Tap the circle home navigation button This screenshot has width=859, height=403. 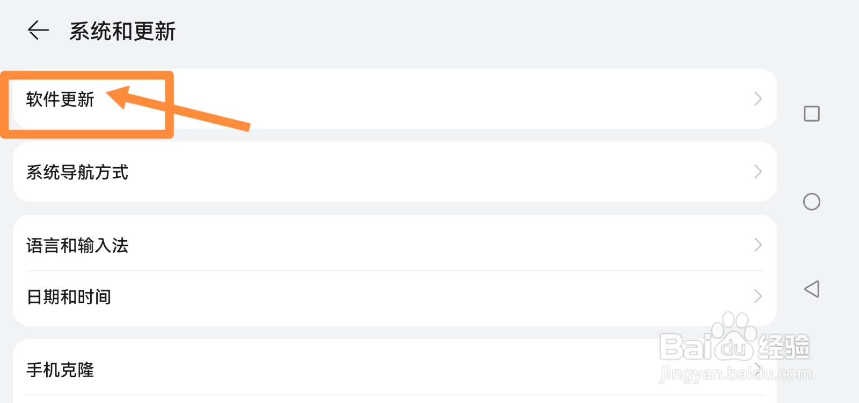tap(811, 202)
